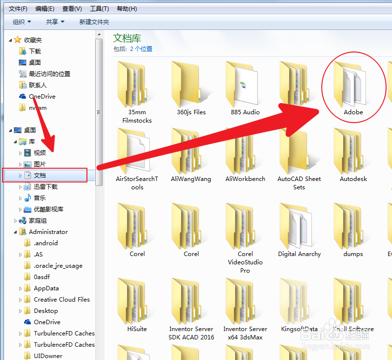
Task: Open the AirStorSearchTools folder
Action: [x=137, y=159]
